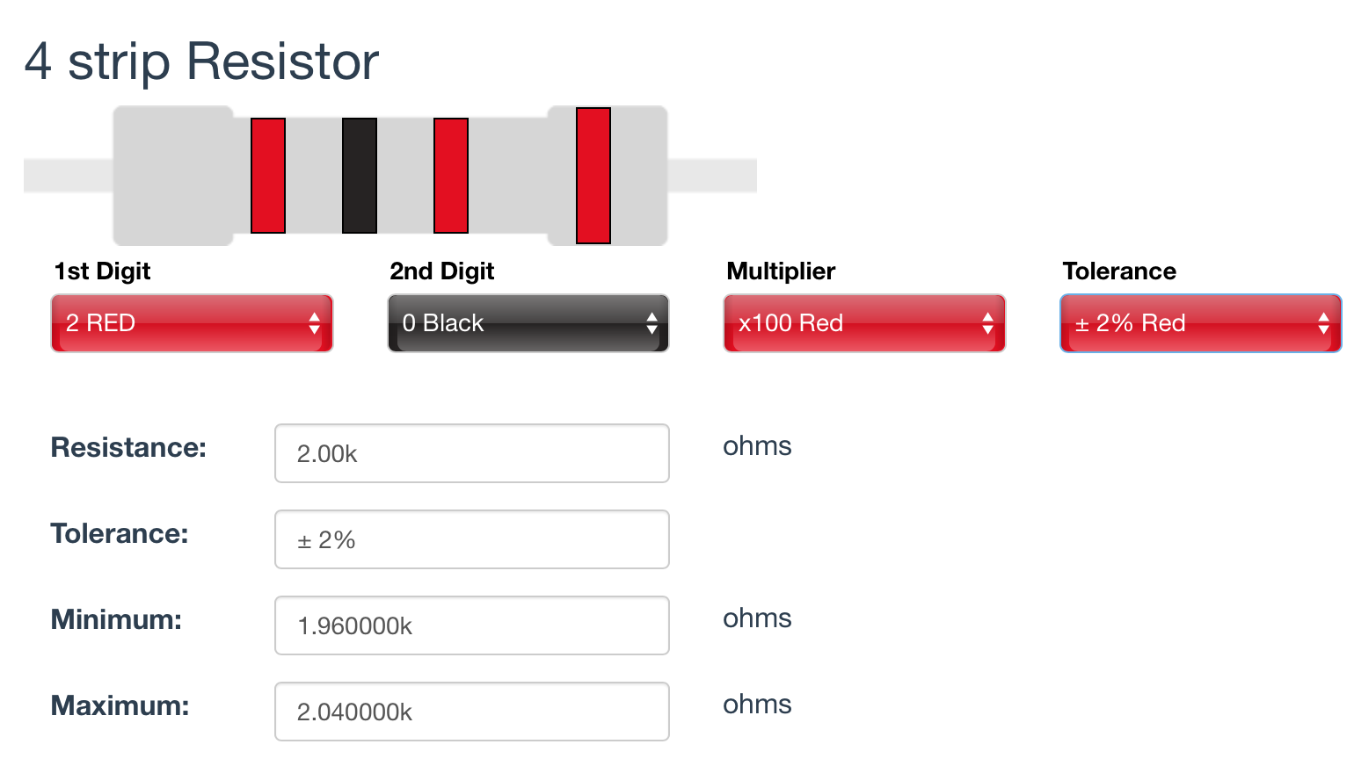Click the Minimum field showing 1.960000k
Image resolution: width=1354 pixels, height=766 pixels.
472,625
